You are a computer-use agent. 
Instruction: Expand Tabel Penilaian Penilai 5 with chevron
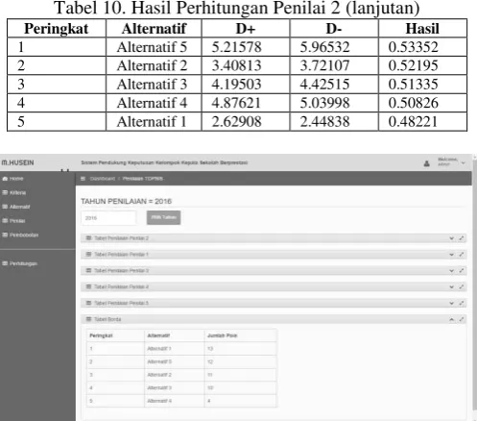point(451,303)
